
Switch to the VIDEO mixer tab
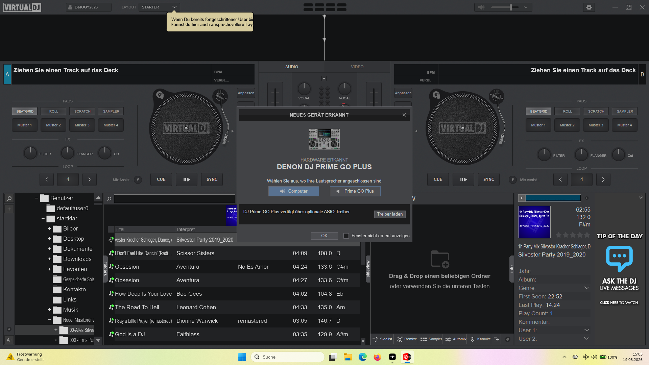[357, 67]
